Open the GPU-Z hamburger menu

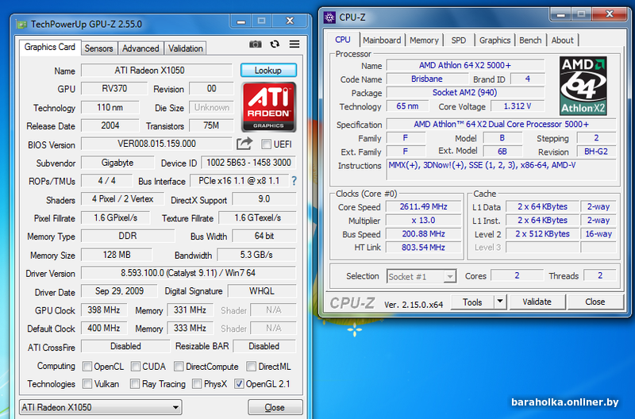coord(294,44)
